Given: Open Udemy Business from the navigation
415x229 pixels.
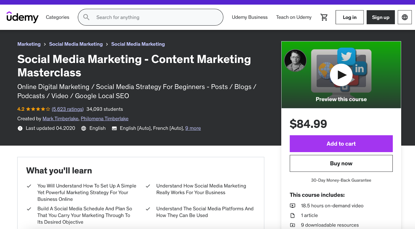Looking at the screenshot, I should pos(250,17).
